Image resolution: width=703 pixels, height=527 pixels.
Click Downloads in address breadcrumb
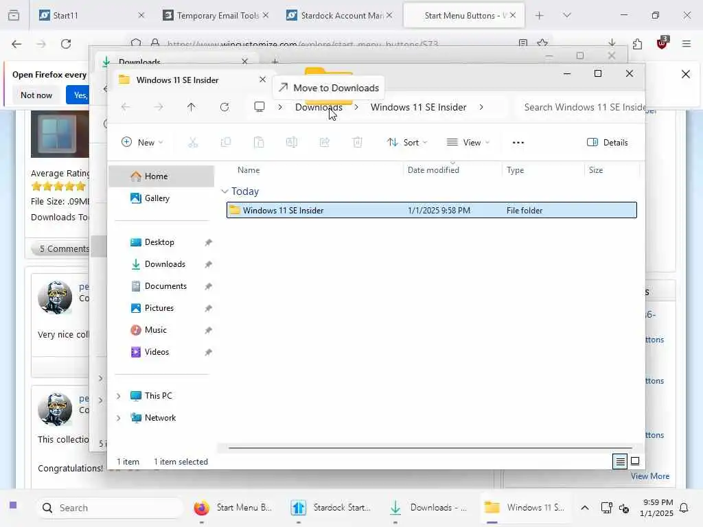[319, 107]
